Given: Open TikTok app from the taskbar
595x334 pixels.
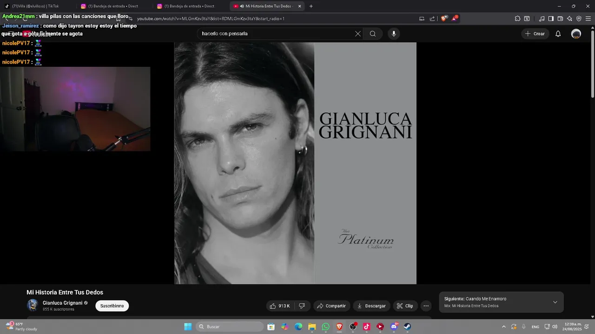Looking at the screenshot, I should pyautogui.click(x=366, y=327).
